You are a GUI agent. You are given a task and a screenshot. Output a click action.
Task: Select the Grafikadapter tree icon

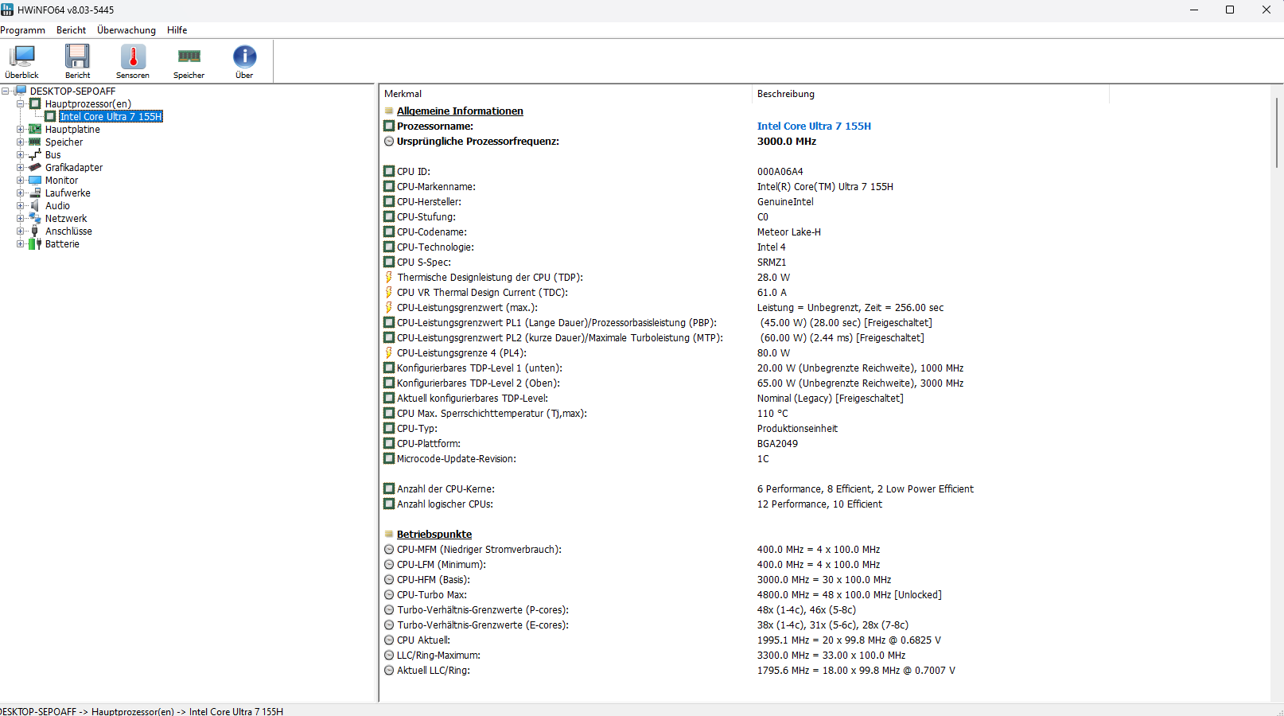(35, 168)
